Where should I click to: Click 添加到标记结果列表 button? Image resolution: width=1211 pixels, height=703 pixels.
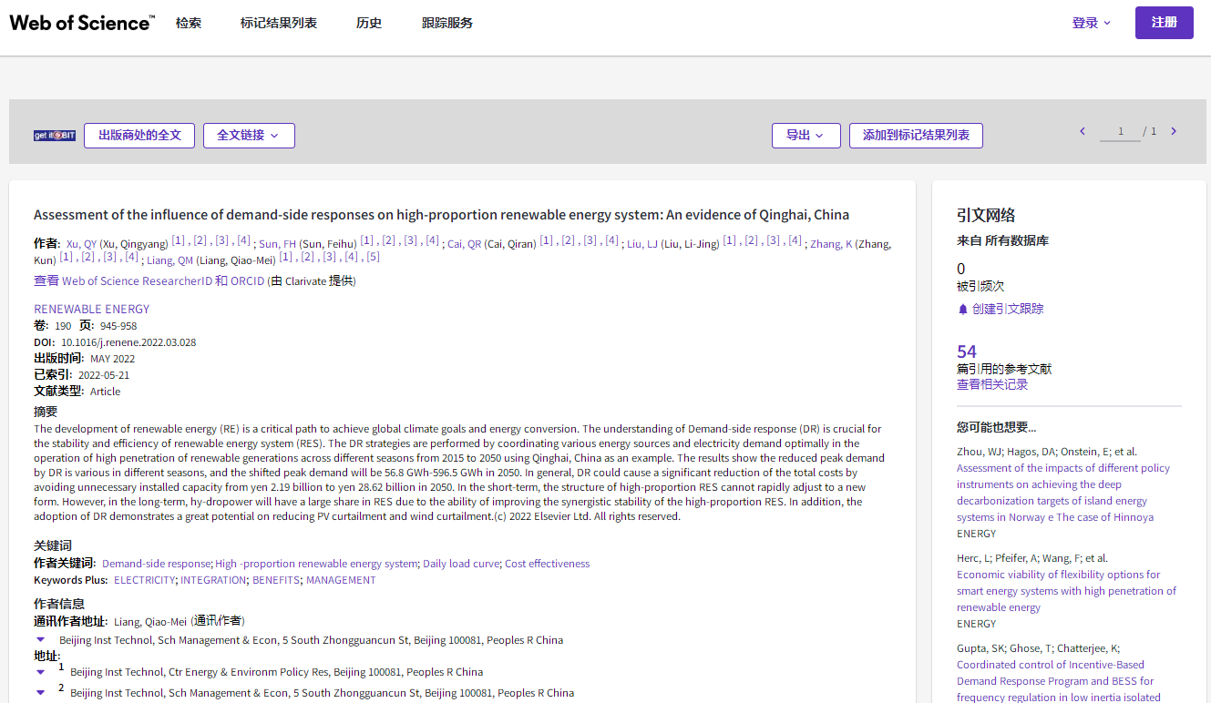coord(916,136)
